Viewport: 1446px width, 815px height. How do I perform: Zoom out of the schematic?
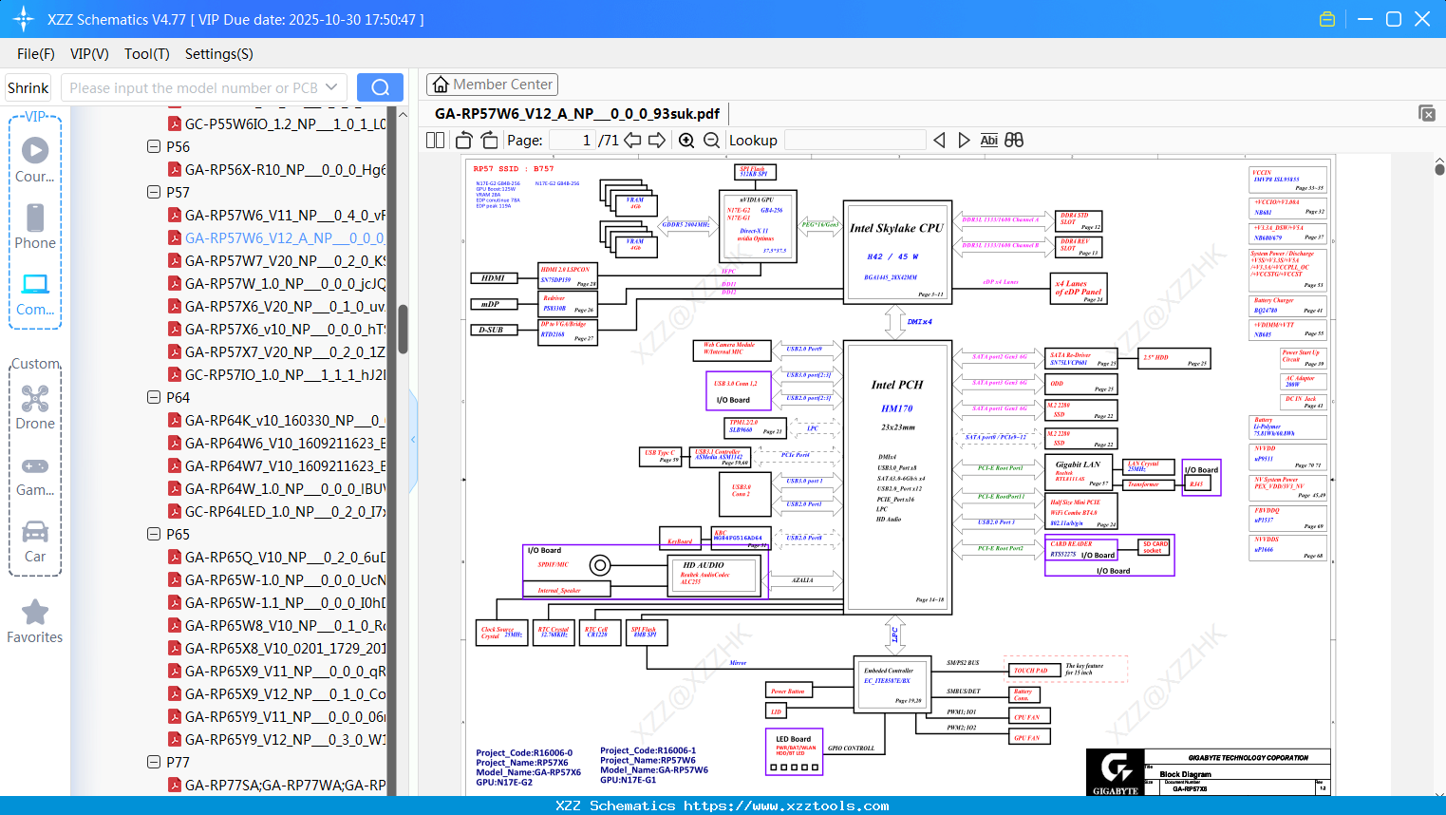711,141
